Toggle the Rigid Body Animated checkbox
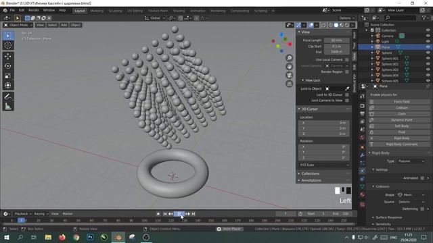Viewport: 433px width, 243px height. pyautogui.click(x=422, y=178)
